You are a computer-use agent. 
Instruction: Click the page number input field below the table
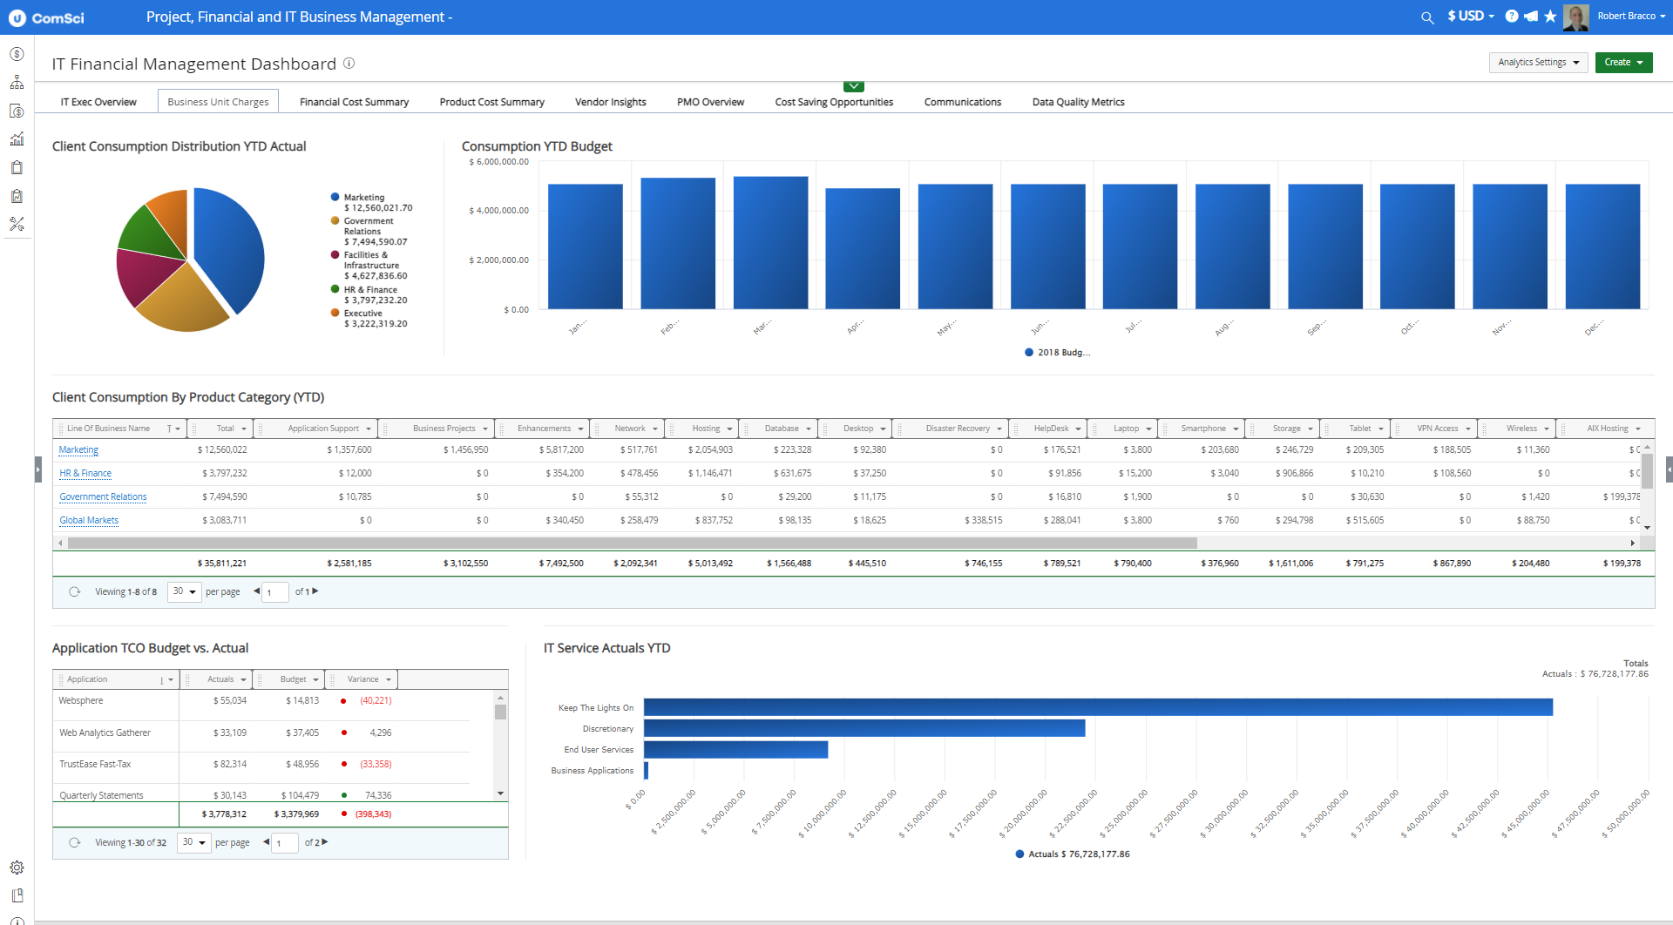[x=275, y=591]
